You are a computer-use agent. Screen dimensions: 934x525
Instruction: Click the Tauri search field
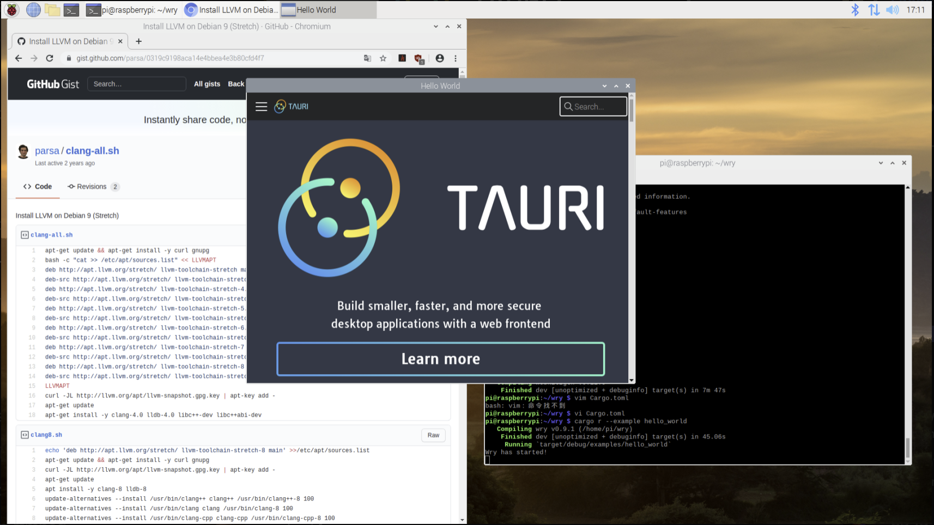[593, 106]
